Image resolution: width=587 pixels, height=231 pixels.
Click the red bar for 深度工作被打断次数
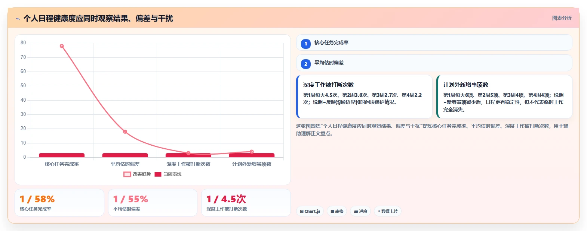pos(188,155)
